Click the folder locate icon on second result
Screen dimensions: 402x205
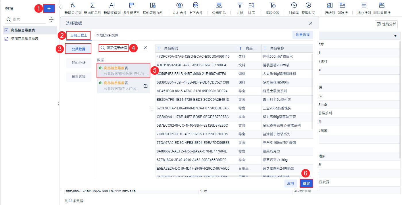[x=145, y=86]
